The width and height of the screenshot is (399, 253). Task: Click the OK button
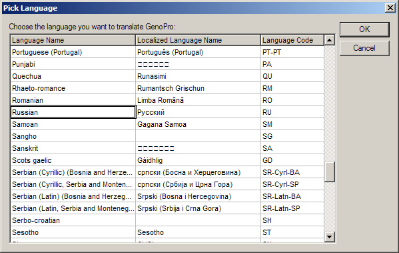click(x=364, y=29)
